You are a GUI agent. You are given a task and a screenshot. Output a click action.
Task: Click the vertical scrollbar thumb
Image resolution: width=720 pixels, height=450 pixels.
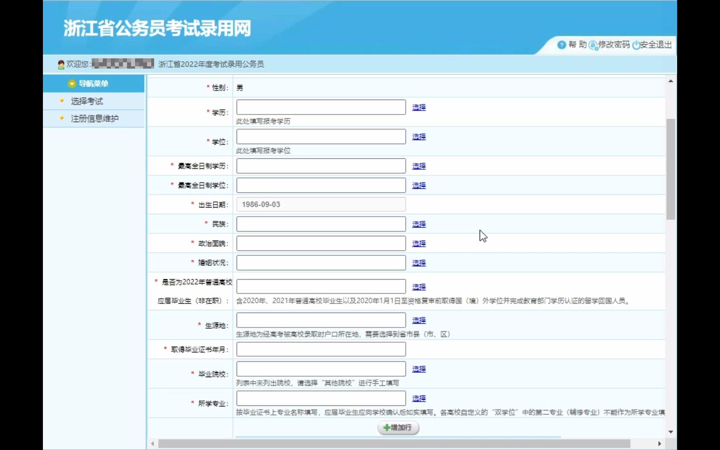670,169
